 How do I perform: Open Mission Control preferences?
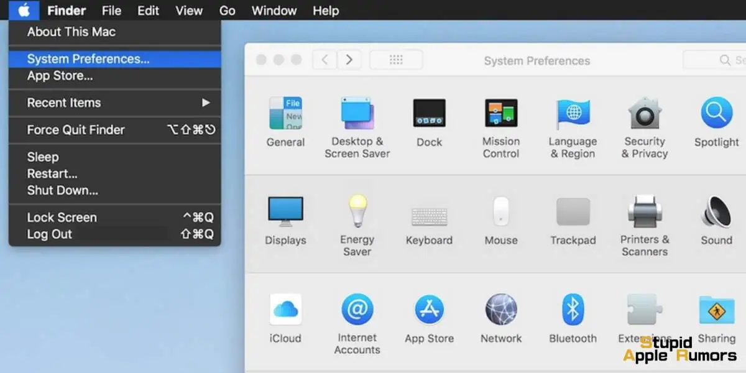[x=501, y=127]
